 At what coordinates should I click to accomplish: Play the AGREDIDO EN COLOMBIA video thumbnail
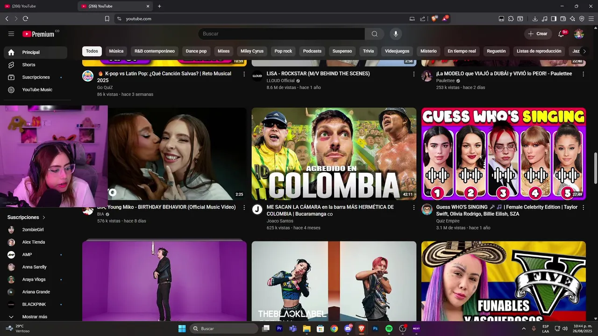click(x=334, y=154)
